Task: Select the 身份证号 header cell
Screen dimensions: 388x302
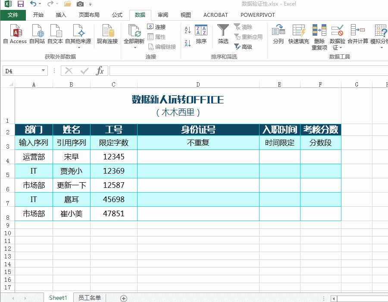Action: pos(198,130)
